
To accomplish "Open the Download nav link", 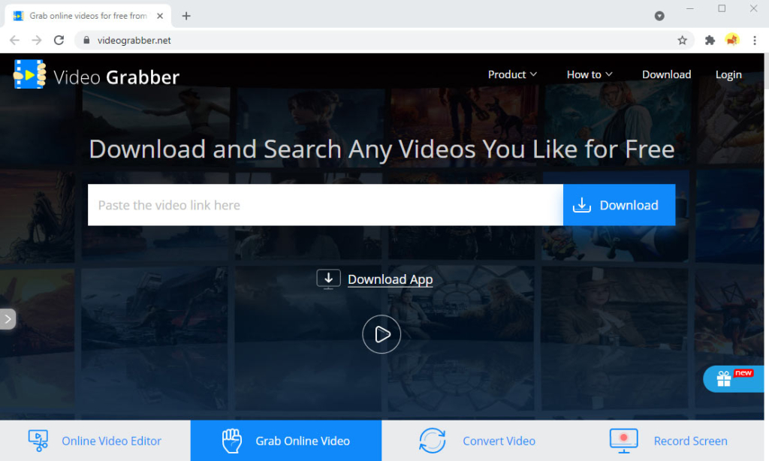I will pos(667,74).
